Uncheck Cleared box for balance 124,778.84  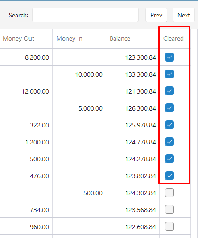coord(169,142)
